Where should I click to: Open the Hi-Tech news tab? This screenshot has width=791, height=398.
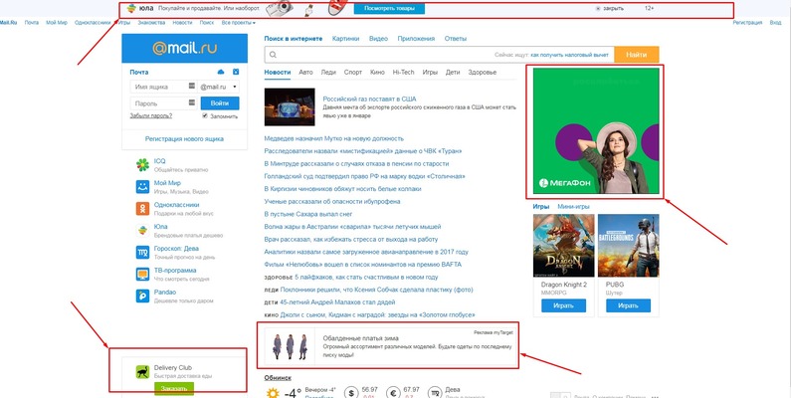pyautogui.click(x=403, y=73)
